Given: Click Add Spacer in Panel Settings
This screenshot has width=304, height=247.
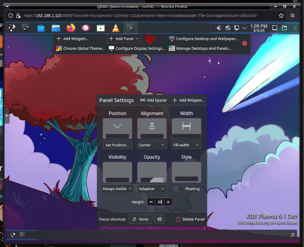Looking at the screenshot, I should 153,100.
